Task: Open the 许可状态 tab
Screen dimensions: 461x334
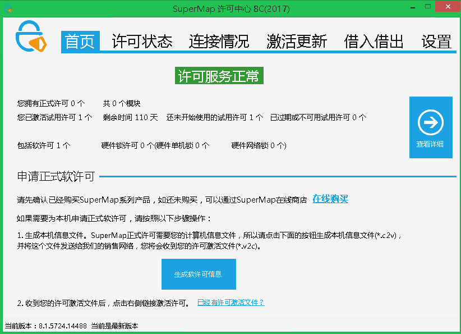Action: (142, 42)
